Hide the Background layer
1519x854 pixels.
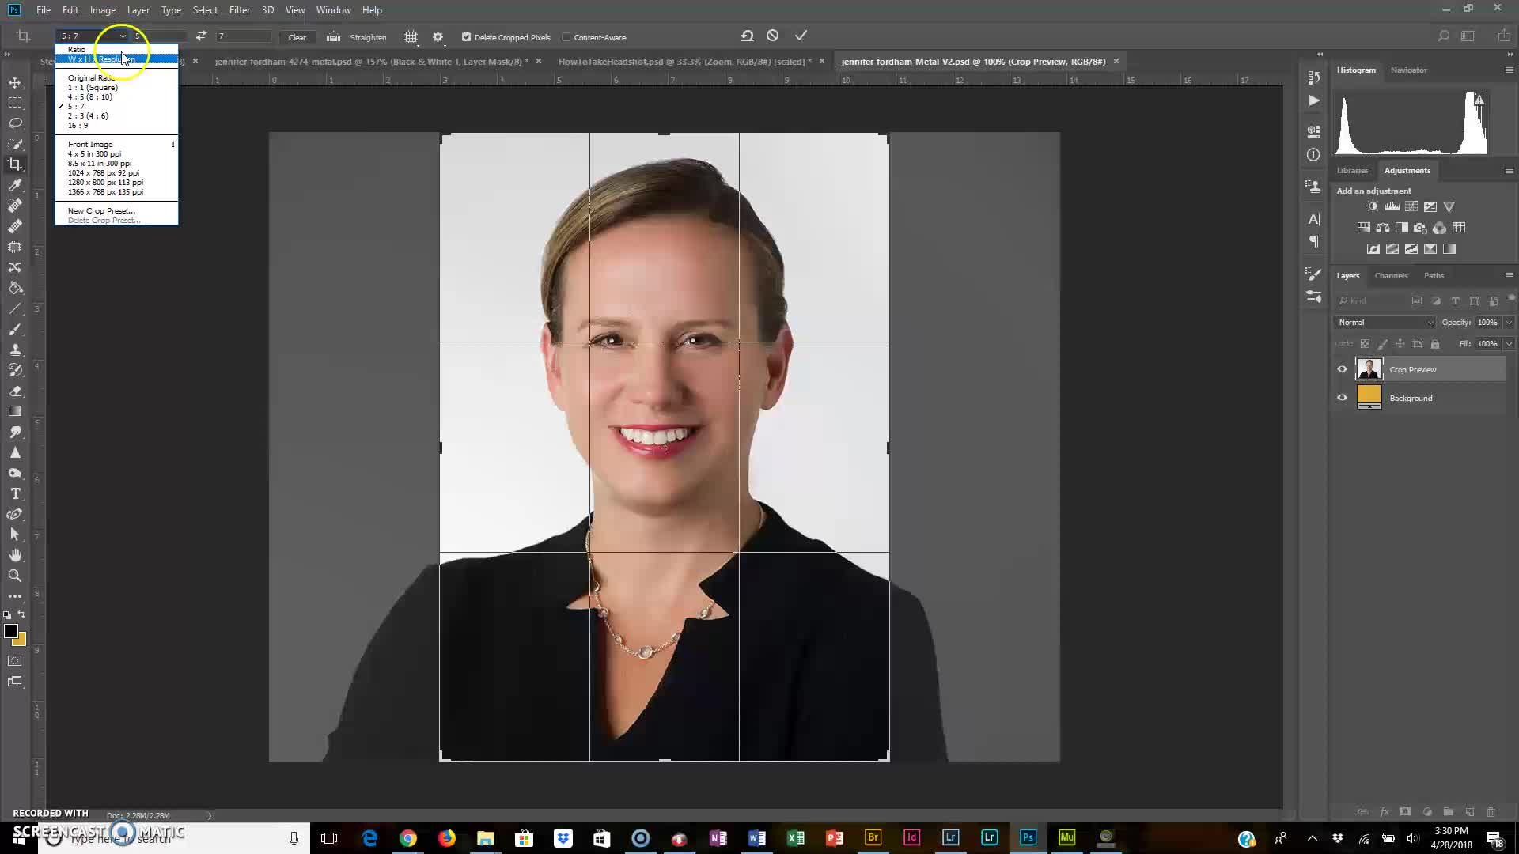tap(1342, 398)
